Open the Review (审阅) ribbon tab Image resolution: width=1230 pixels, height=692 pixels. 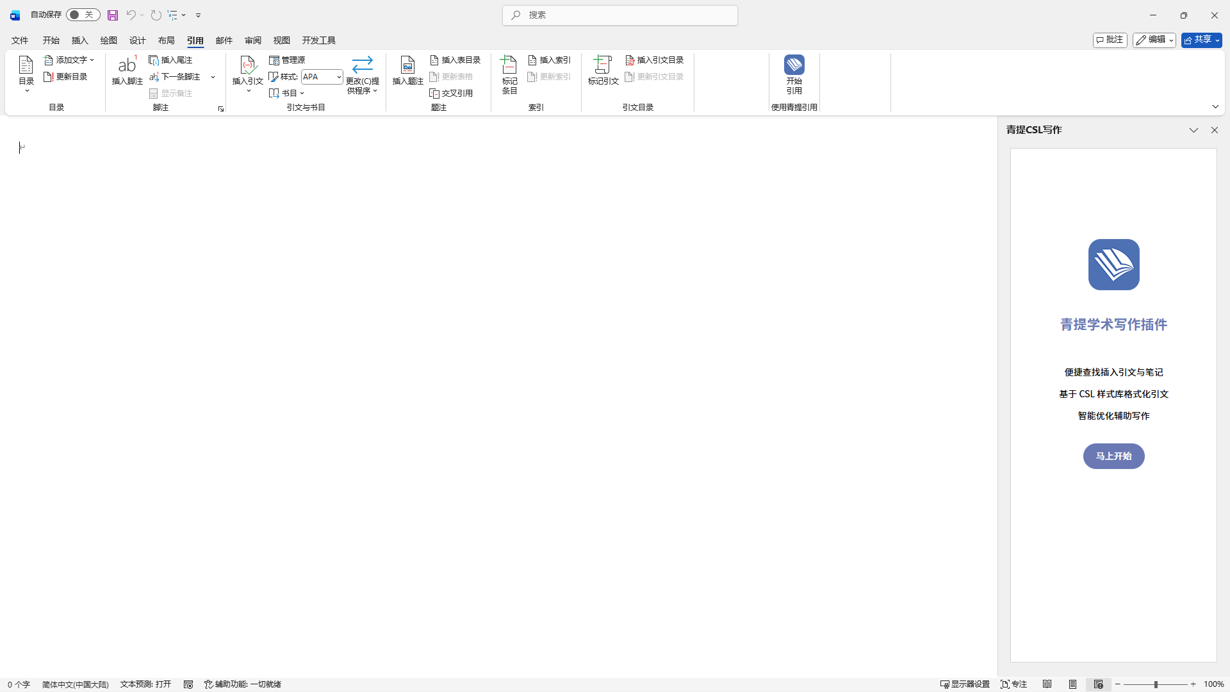pyautogui.click(x=252, y=40)
